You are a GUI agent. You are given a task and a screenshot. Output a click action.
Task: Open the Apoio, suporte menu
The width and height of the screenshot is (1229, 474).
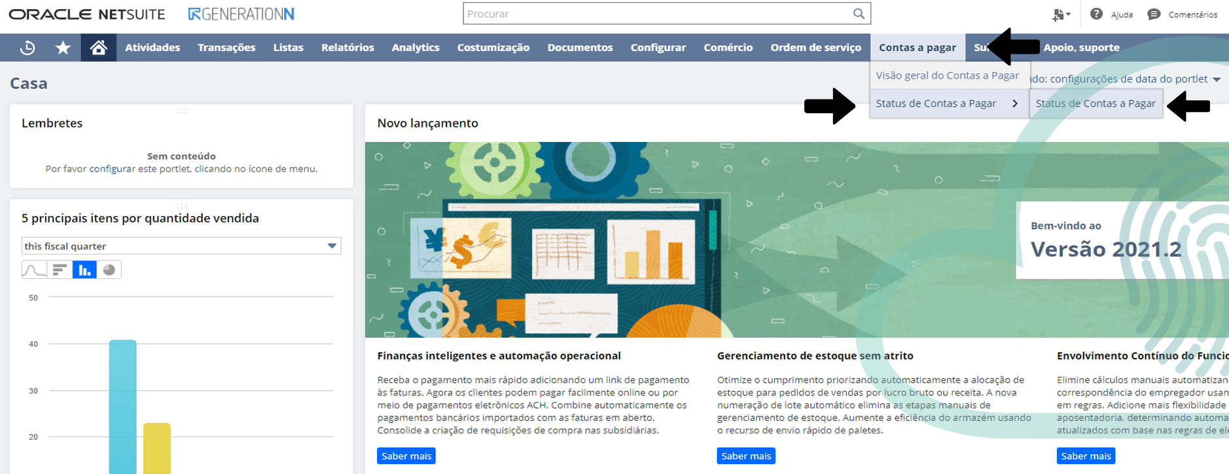click(x=1081, y=48)
